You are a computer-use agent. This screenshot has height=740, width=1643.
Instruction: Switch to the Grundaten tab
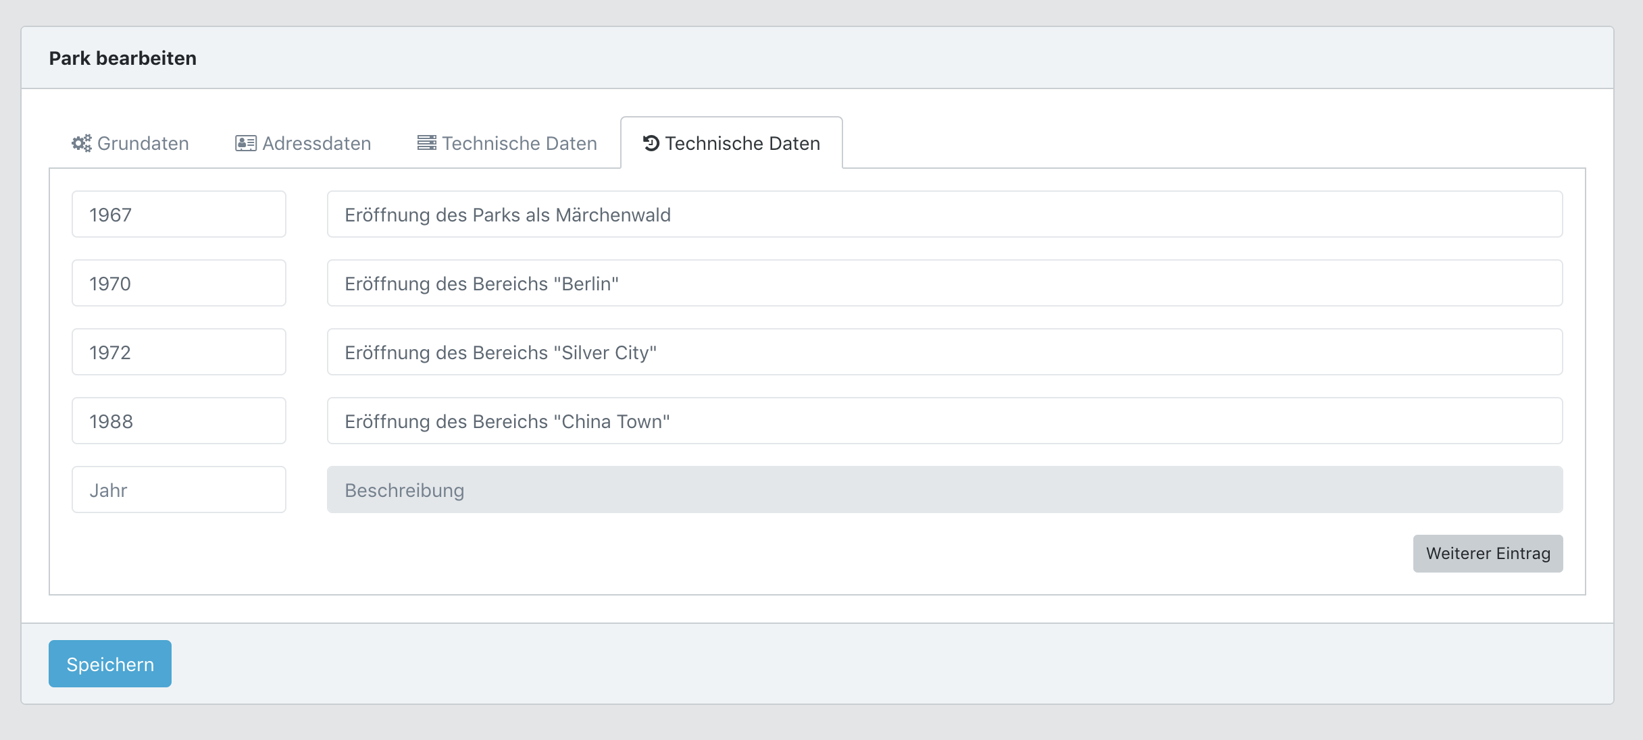143,143
